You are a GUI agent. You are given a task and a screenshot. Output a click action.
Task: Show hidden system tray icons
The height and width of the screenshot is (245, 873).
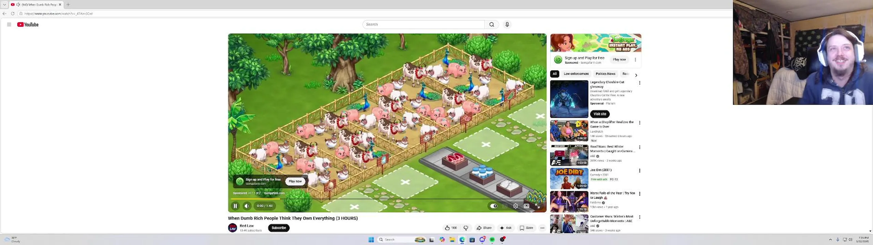[x=830, y=240]
